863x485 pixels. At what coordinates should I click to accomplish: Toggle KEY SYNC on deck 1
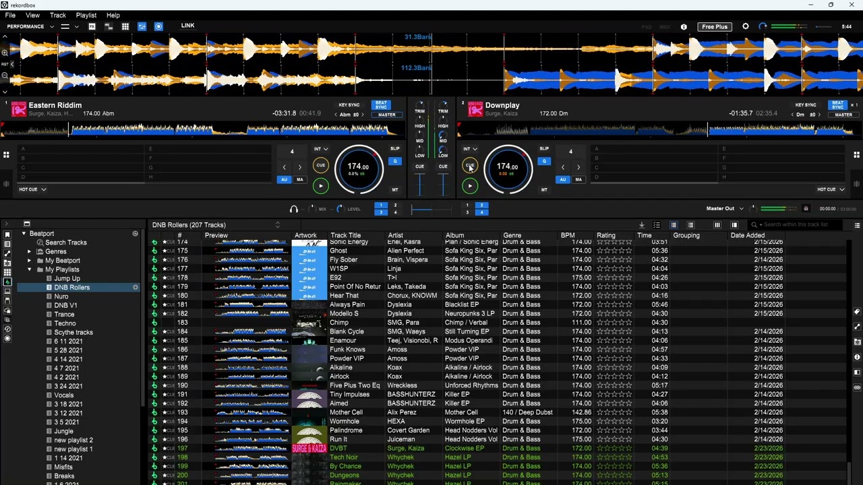click(x=349, y=105)
